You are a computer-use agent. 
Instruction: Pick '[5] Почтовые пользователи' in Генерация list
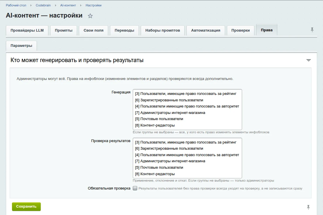[187, 119]
